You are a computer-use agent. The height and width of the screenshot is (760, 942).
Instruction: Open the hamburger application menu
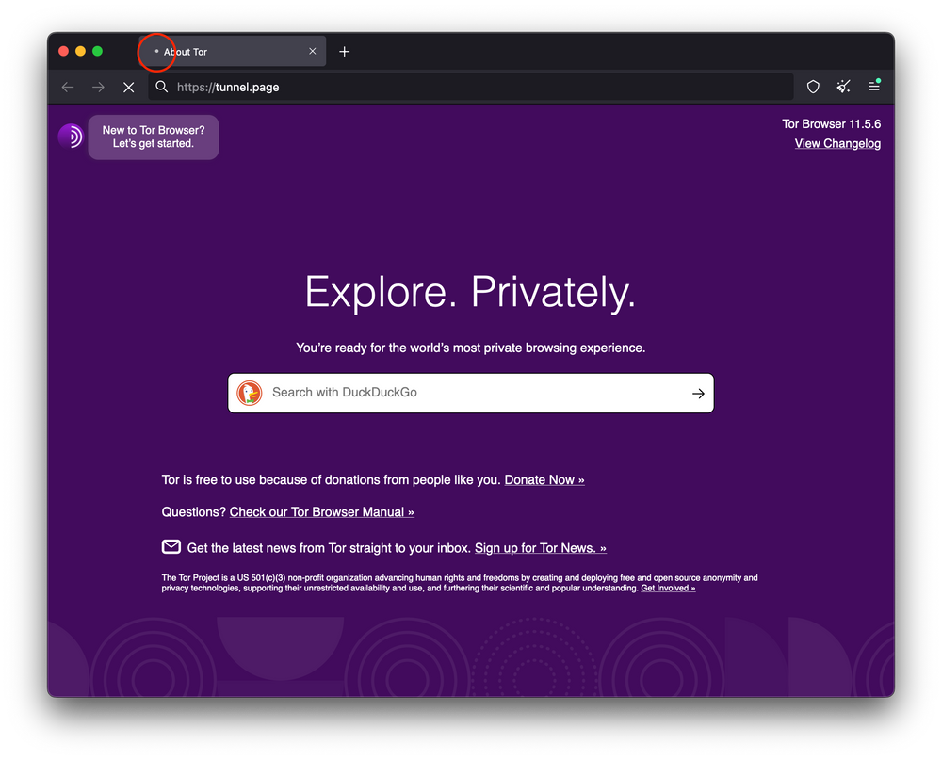coord(874,87)
